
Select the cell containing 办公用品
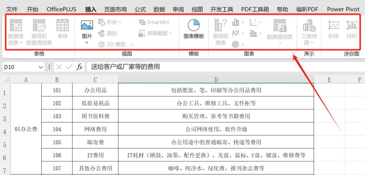[96, 90]
